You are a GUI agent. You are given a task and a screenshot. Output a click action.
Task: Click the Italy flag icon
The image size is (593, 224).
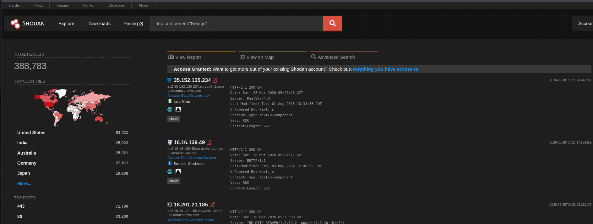tap(170, 101)
